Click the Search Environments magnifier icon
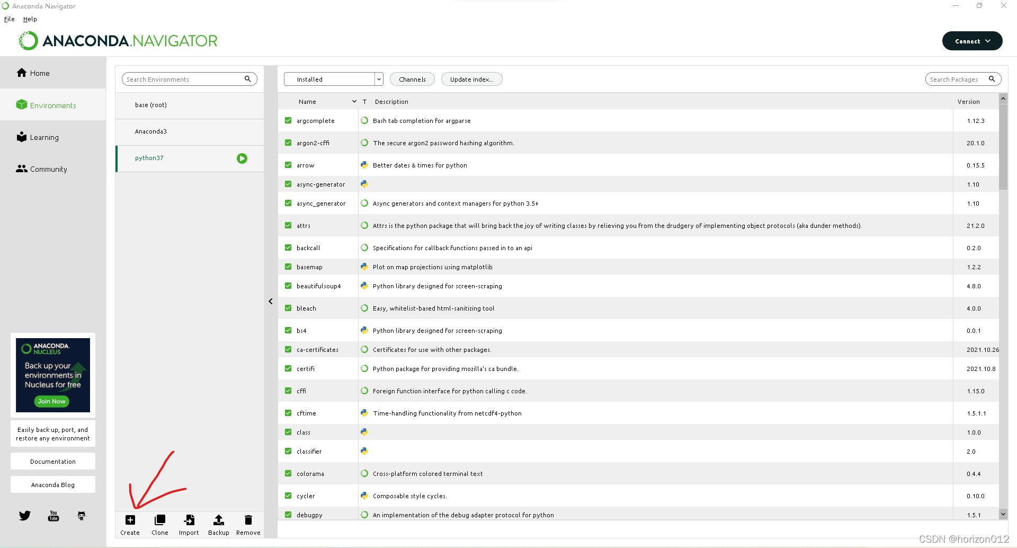Image resolution: width=1017 pixels, height=548 pixels. click(247, 79)
